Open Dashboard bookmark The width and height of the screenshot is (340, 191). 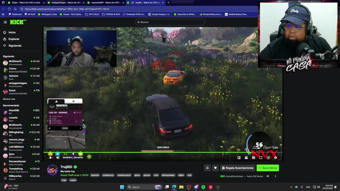15,14
